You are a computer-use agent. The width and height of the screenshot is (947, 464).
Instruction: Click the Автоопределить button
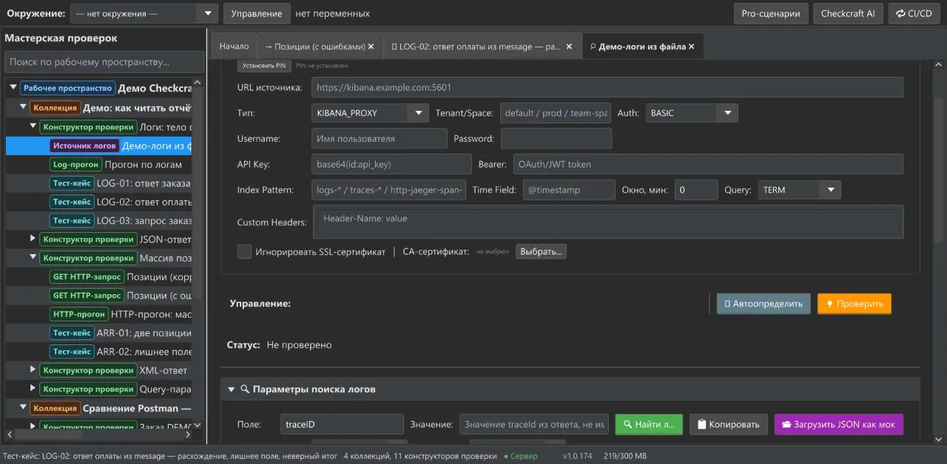point(764,304)
